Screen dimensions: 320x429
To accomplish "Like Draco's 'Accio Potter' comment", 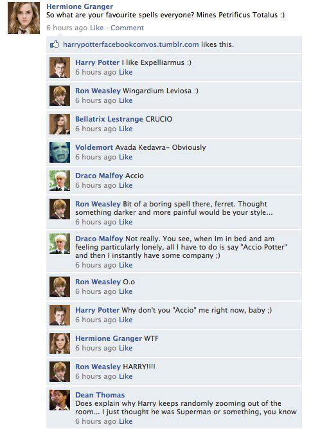I will click(126, 265).
